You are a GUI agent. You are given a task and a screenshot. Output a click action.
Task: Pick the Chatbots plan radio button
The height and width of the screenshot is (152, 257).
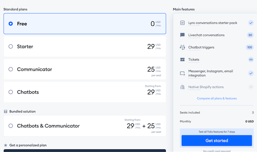pyautogui.click(x=11, y=92)
